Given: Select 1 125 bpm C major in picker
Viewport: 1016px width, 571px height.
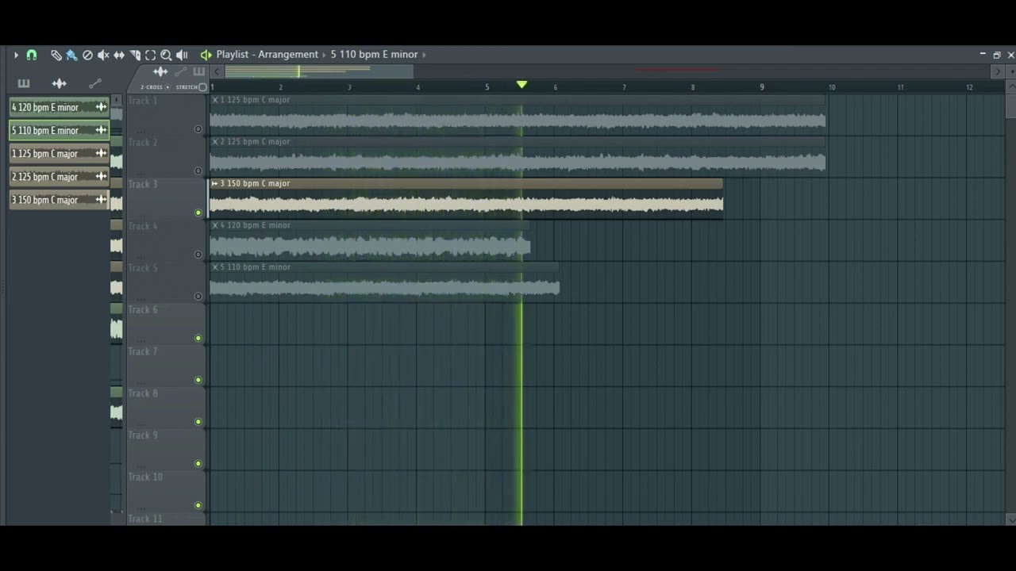Looking at the screenshot, I should (59, 153).
